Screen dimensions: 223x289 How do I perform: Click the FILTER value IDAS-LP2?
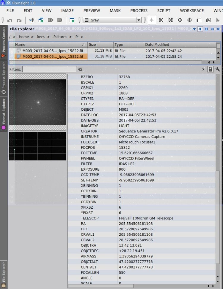(126, 164)
